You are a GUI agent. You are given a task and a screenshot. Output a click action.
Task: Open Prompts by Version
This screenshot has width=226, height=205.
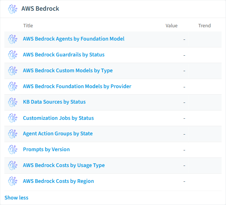(46, 150)
